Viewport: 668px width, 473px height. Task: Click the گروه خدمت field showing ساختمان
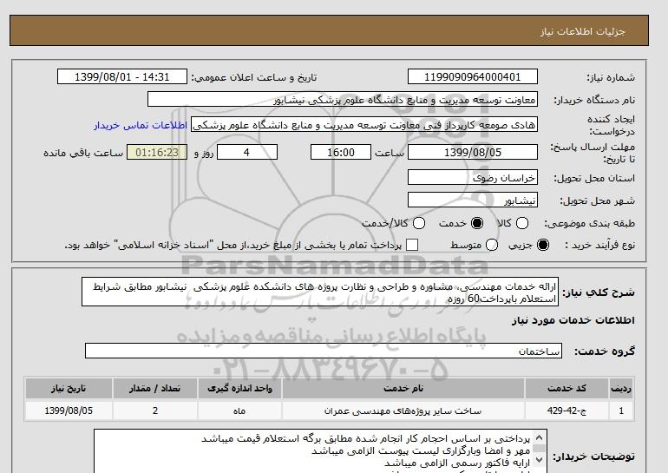pyautogui.click(x=324, y=351)
